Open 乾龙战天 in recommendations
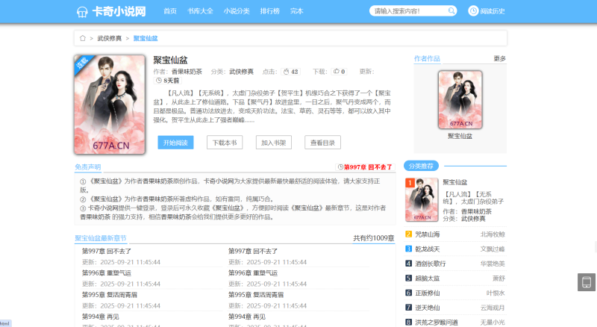Image resolution: width=597 pixels, height=327 pixels. pos(427,249)
